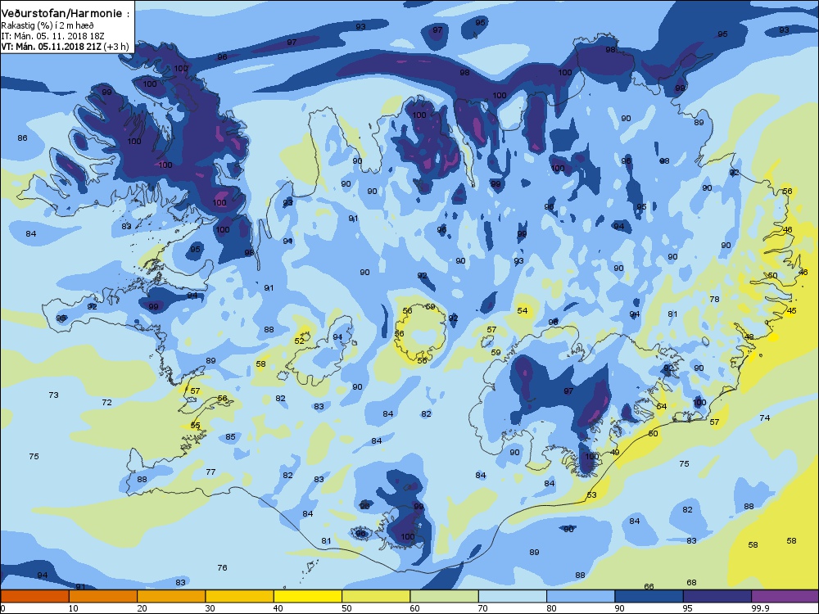
Task: Click the legend tick label 70
Action: coord(482,607)
